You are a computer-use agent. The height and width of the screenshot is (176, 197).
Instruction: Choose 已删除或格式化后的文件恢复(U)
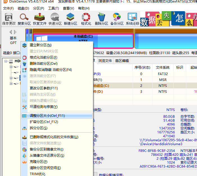[x=57, y=137]
